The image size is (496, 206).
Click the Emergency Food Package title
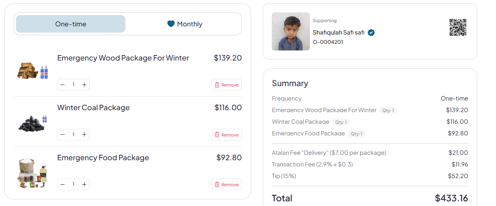tap(103, 158)
